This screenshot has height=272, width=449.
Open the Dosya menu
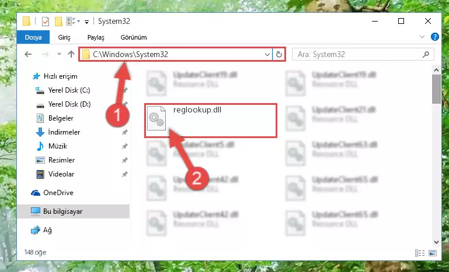point(33,37)
